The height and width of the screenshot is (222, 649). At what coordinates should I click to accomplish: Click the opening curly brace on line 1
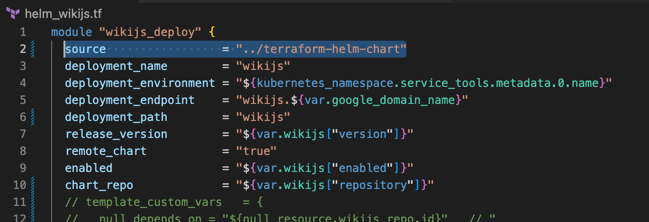pos(212,32)
